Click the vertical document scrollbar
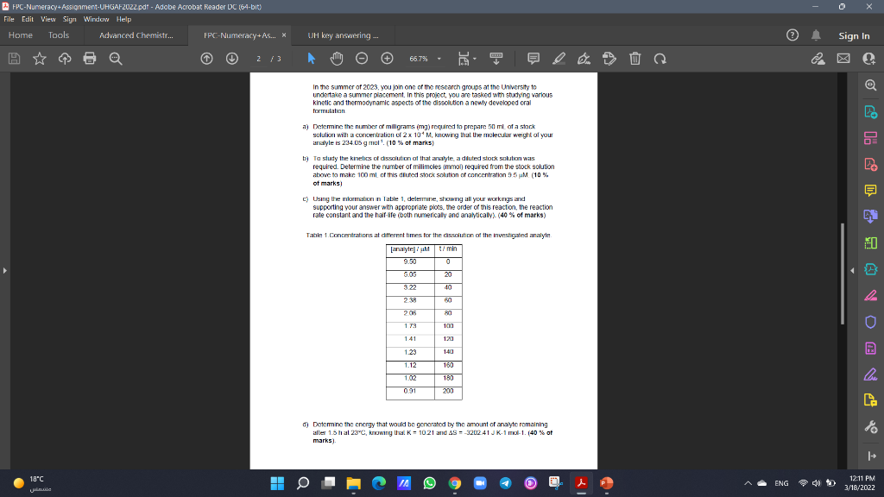Viewport: 884px width, 497px height. 843,274
